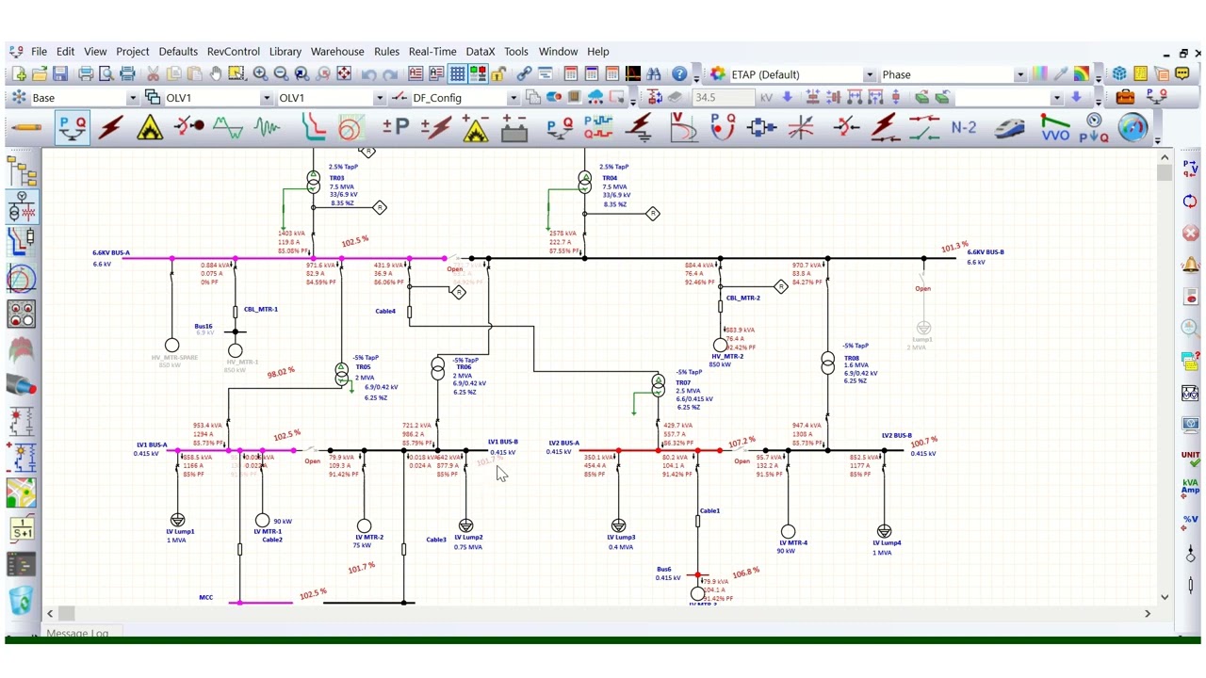Click the vertical scrollbar down arrow
Screen dimensions: 1206x678
[1165, 596]
